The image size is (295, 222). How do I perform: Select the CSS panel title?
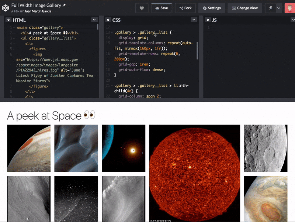(116, 20)
